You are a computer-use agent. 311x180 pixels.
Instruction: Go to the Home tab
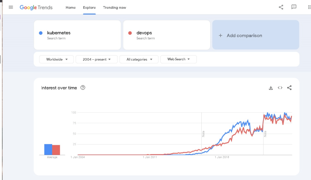(70, 8)
